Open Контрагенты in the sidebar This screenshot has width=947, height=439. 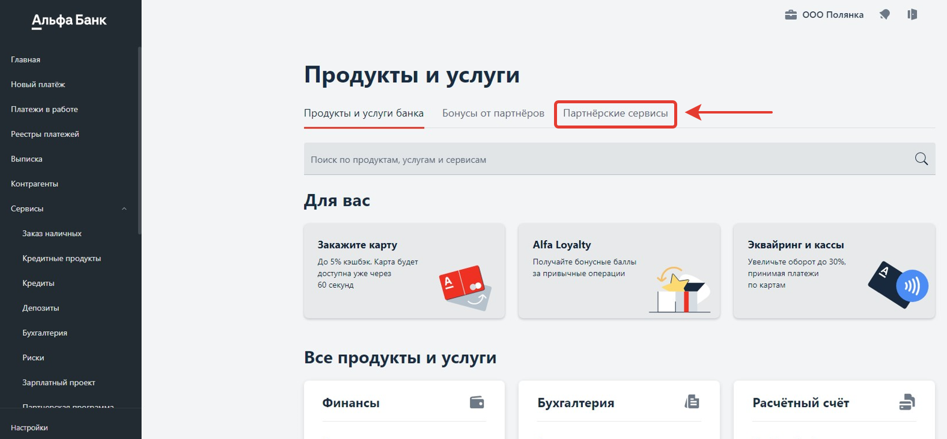point(34,184)
